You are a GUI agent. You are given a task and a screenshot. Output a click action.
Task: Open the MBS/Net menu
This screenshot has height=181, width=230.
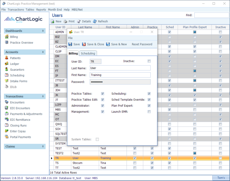coord(77,10)
